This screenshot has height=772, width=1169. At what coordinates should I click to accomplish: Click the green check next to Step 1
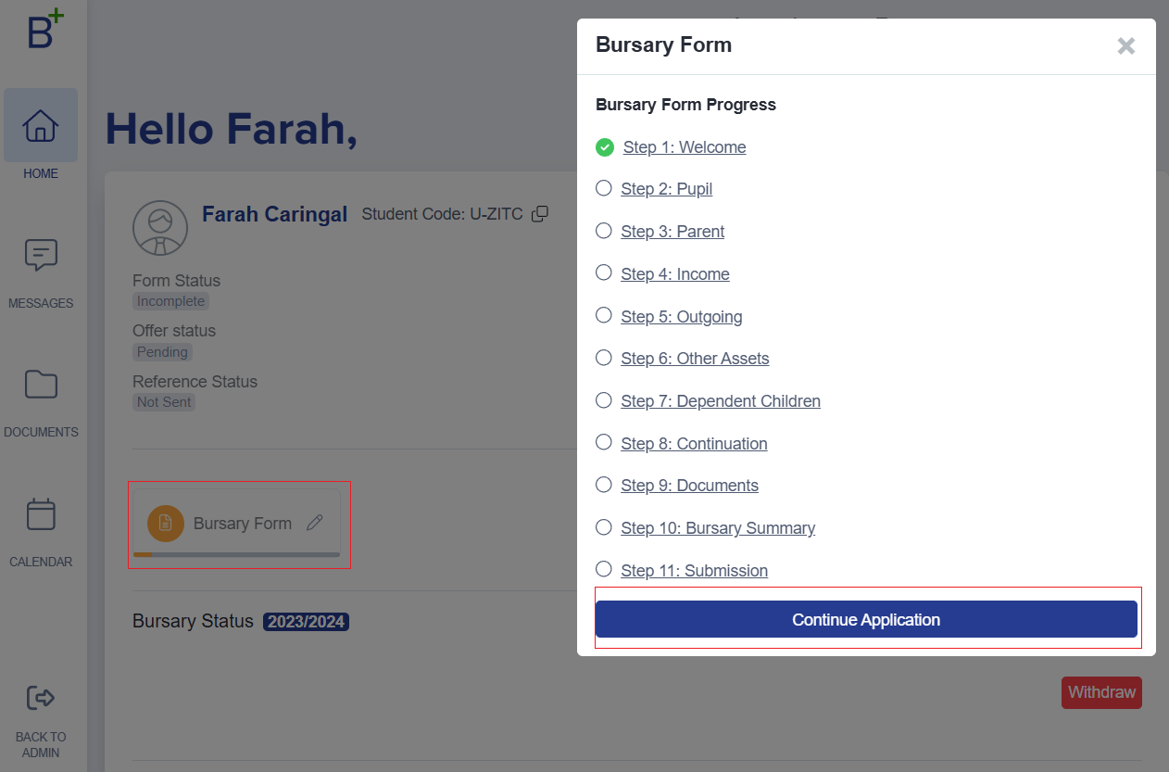(605, 147)
